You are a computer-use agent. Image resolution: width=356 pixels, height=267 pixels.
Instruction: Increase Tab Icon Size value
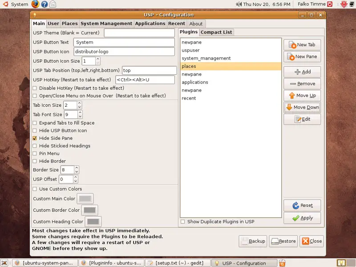click(80, 103)
